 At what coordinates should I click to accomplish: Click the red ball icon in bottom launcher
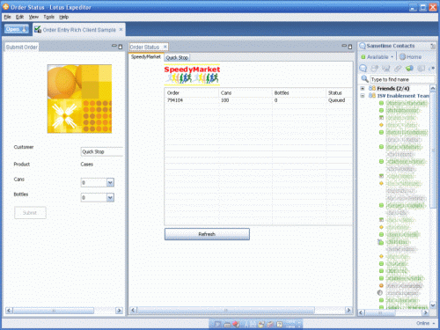point(236,324)
